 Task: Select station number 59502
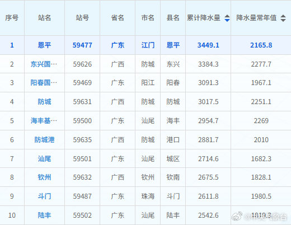point(82,215)
